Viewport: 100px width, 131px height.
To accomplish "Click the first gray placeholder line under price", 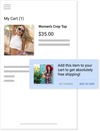I will coord(54,41).
